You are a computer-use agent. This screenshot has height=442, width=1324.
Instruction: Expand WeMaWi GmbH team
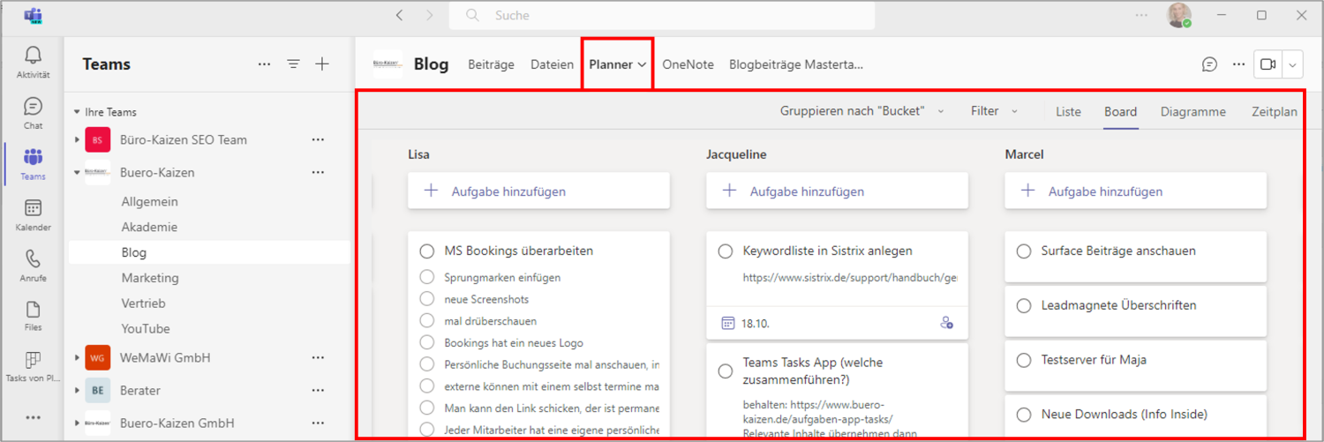coord(78,357)
